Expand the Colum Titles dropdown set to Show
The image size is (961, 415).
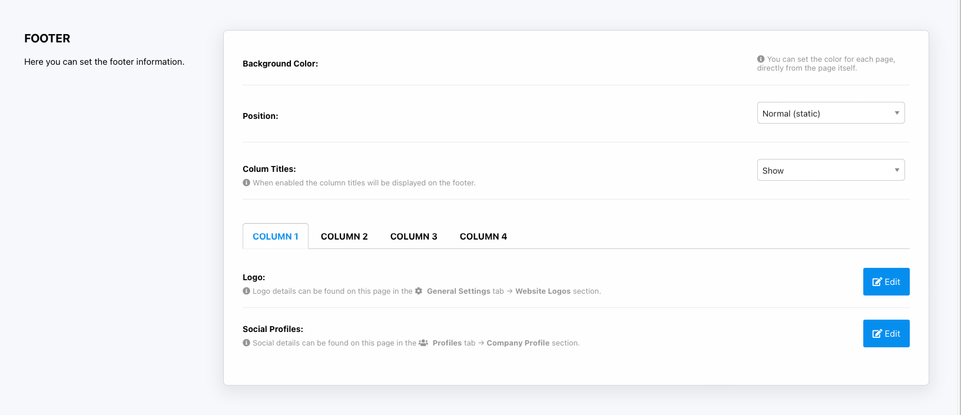point(830,170)
